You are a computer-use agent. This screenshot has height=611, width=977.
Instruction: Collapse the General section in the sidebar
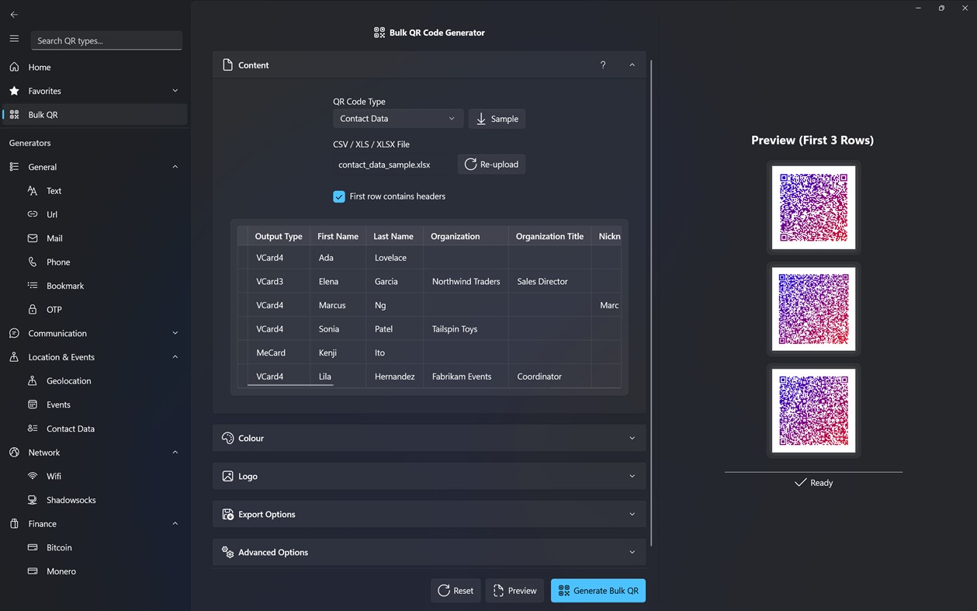175,166
